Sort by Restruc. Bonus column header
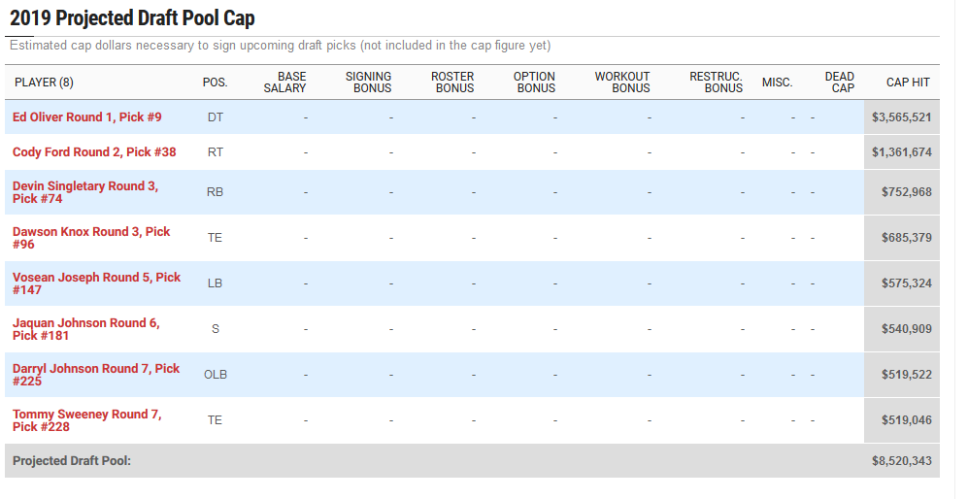Screen dimensions: 968x499 click(717, 83)
